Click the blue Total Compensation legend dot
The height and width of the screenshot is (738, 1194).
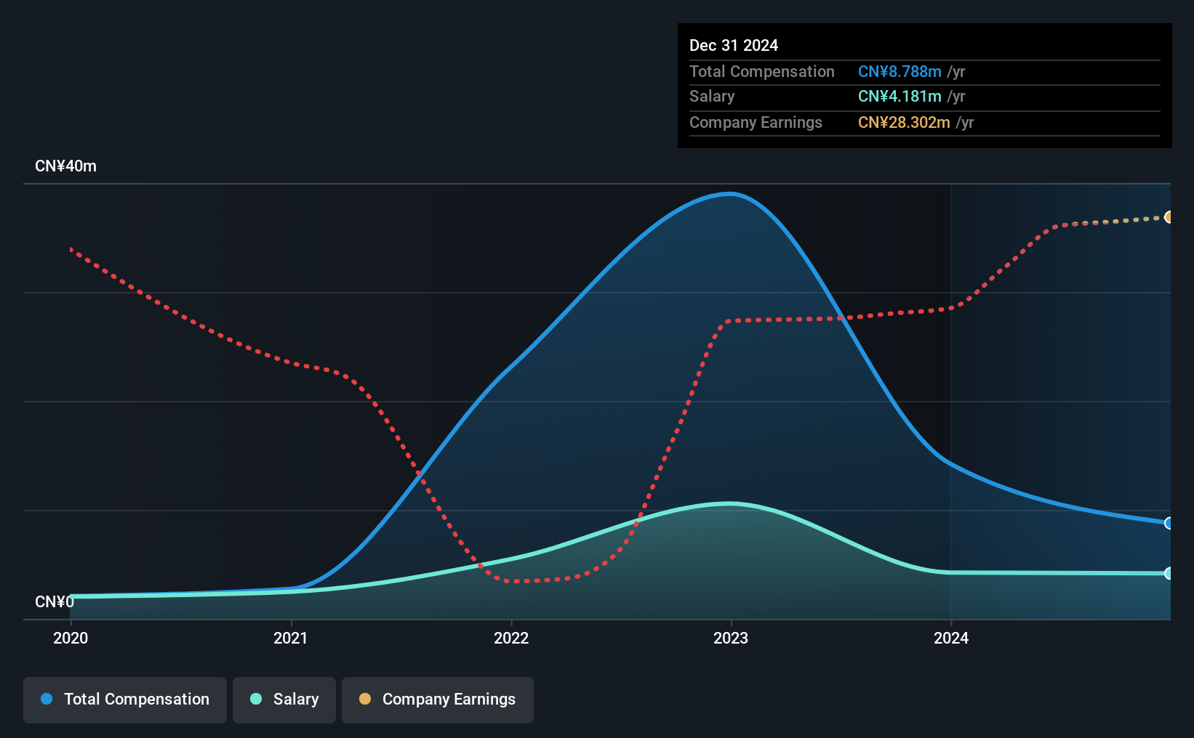[47, 699]
